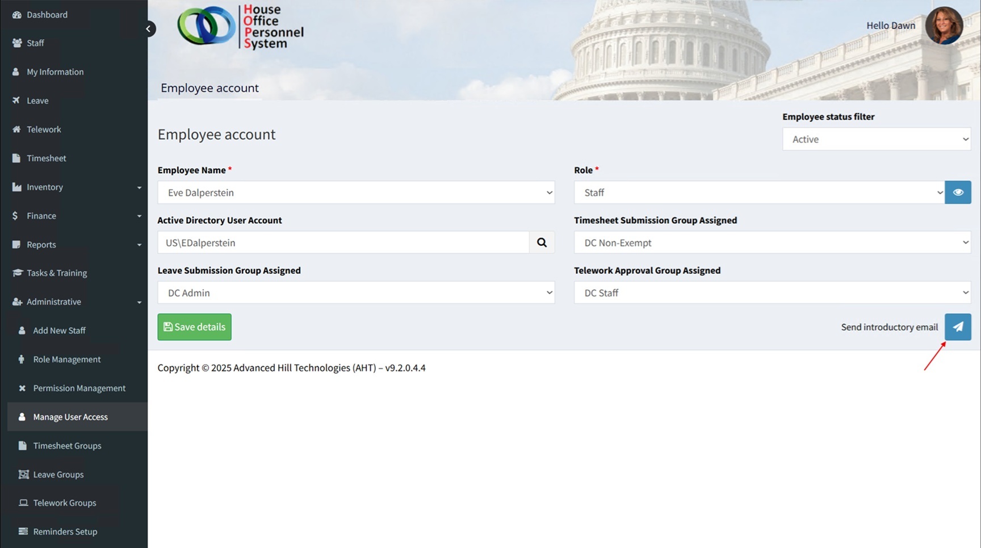
Task: Open the Employee Name dropdown
Action: pos(356,193)
